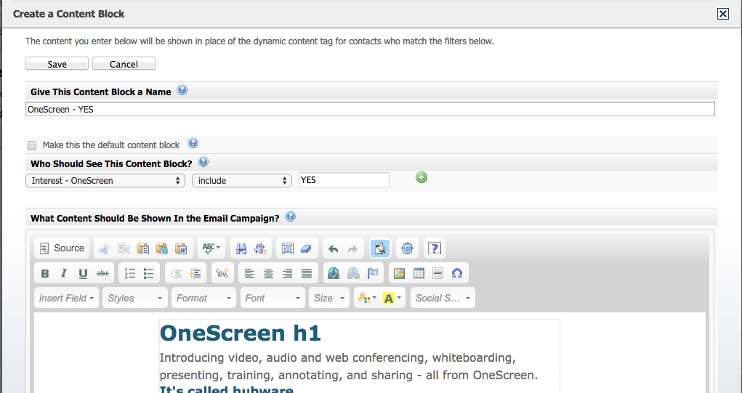Image resolution: width=742 pixels, height=393 pixels.
Task: Click the Unlink icon
Action: pos(353,273)
